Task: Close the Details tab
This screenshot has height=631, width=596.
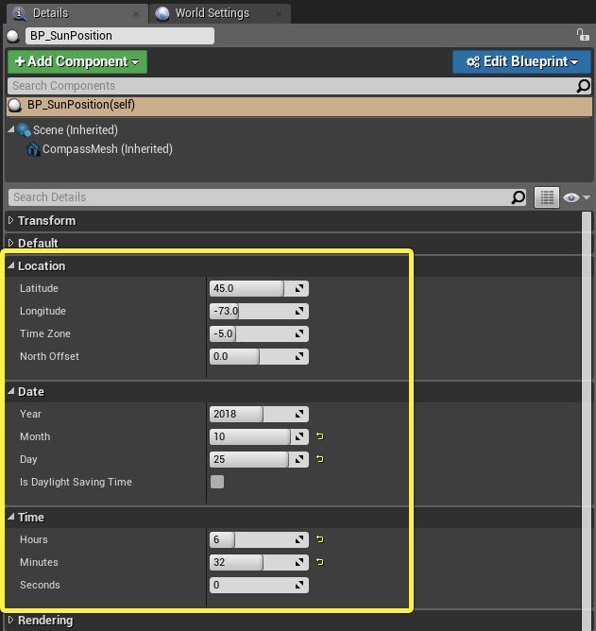Action: click(136, 14)
